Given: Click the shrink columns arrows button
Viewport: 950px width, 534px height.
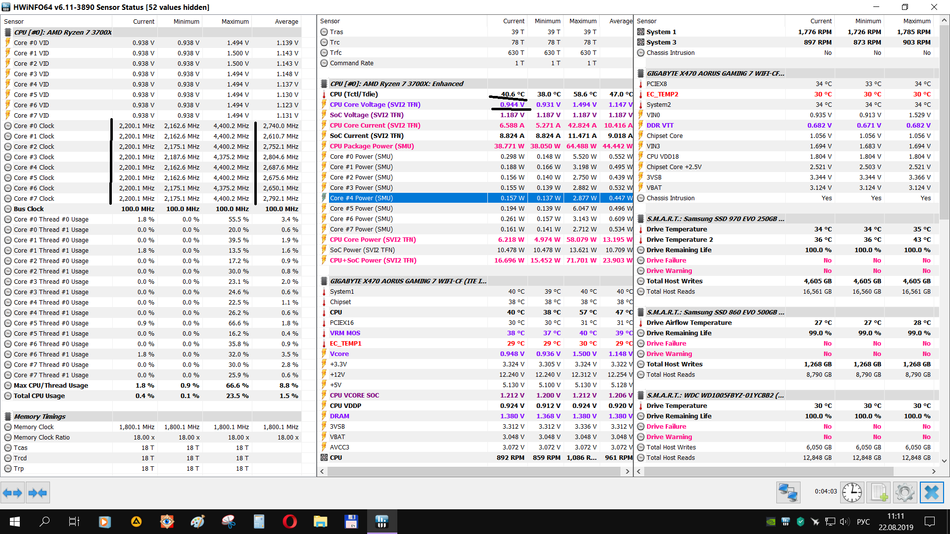Looking at the screenshot, I should coord(38,492).
